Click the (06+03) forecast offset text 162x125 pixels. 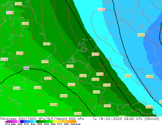click(x=152, y=119)
